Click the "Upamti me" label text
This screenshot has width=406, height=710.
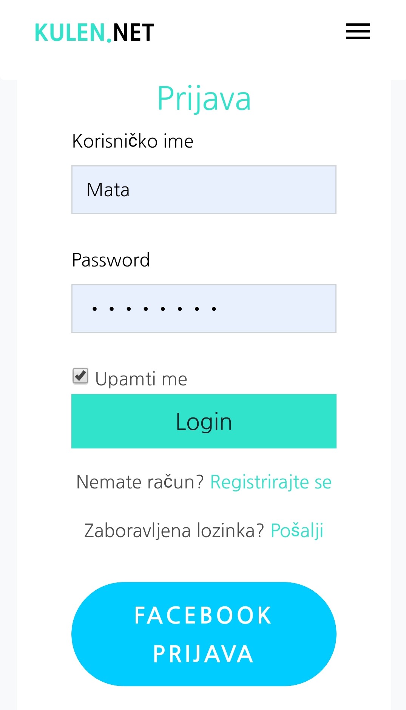point(141,379)
